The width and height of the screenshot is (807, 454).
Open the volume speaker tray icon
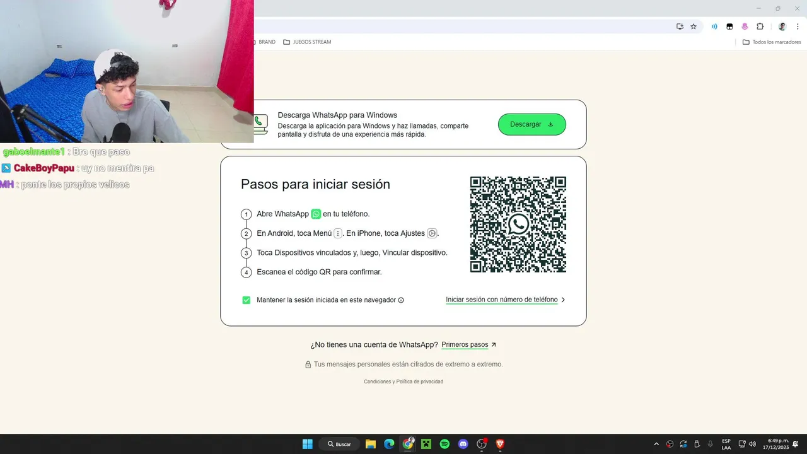(752, 444)
